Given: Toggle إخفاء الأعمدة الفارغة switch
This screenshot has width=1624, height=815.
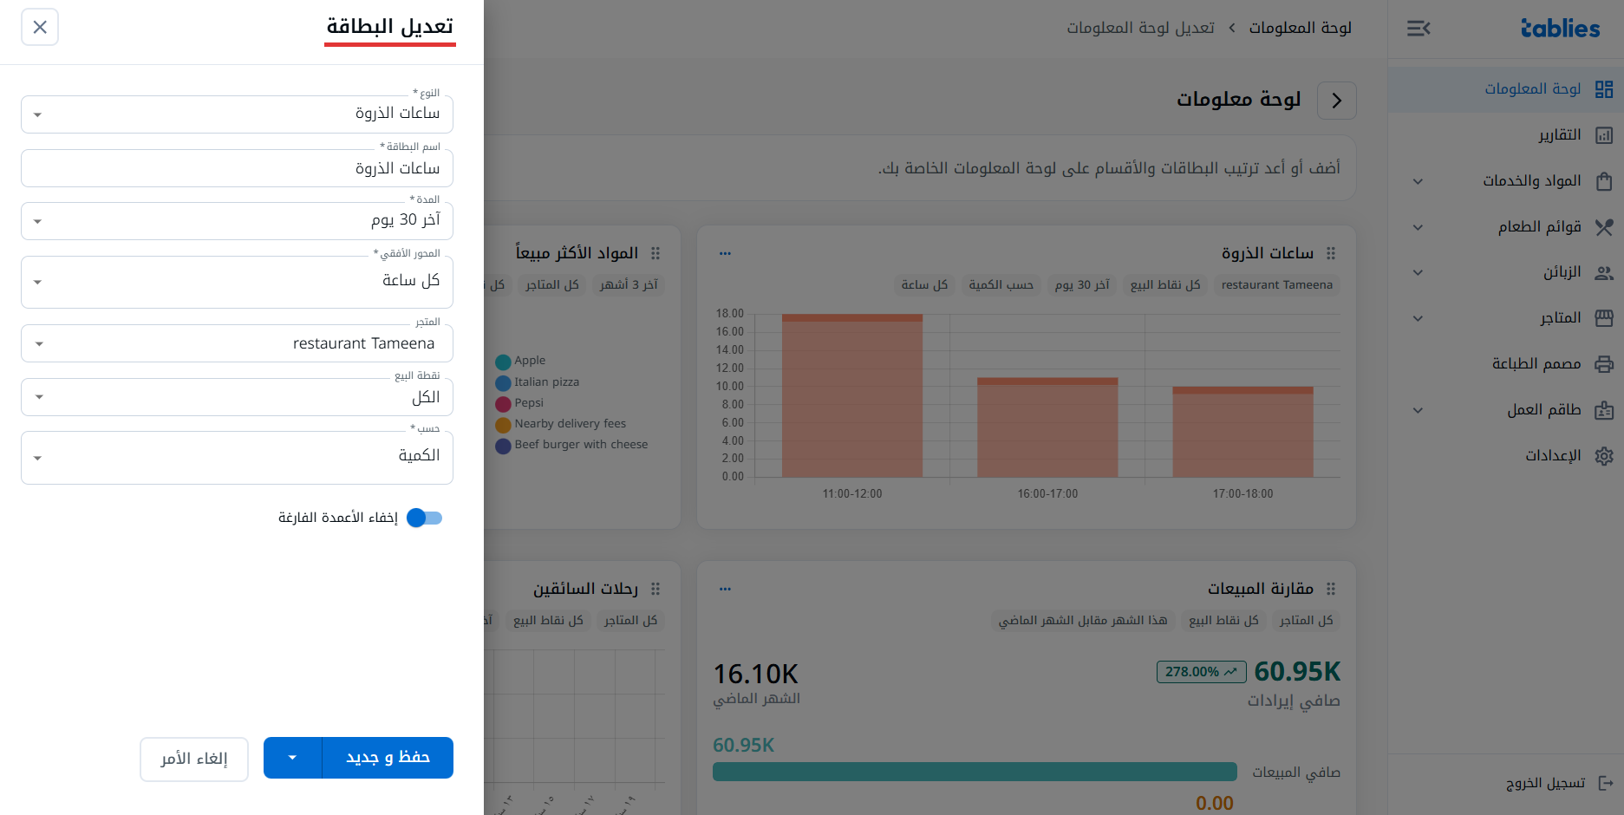Looking at the screenshot, I should click(x=425, y=518).
